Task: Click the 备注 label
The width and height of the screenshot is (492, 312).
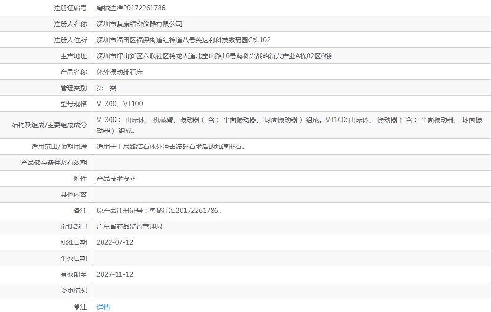Action: (x=80, y=211)
